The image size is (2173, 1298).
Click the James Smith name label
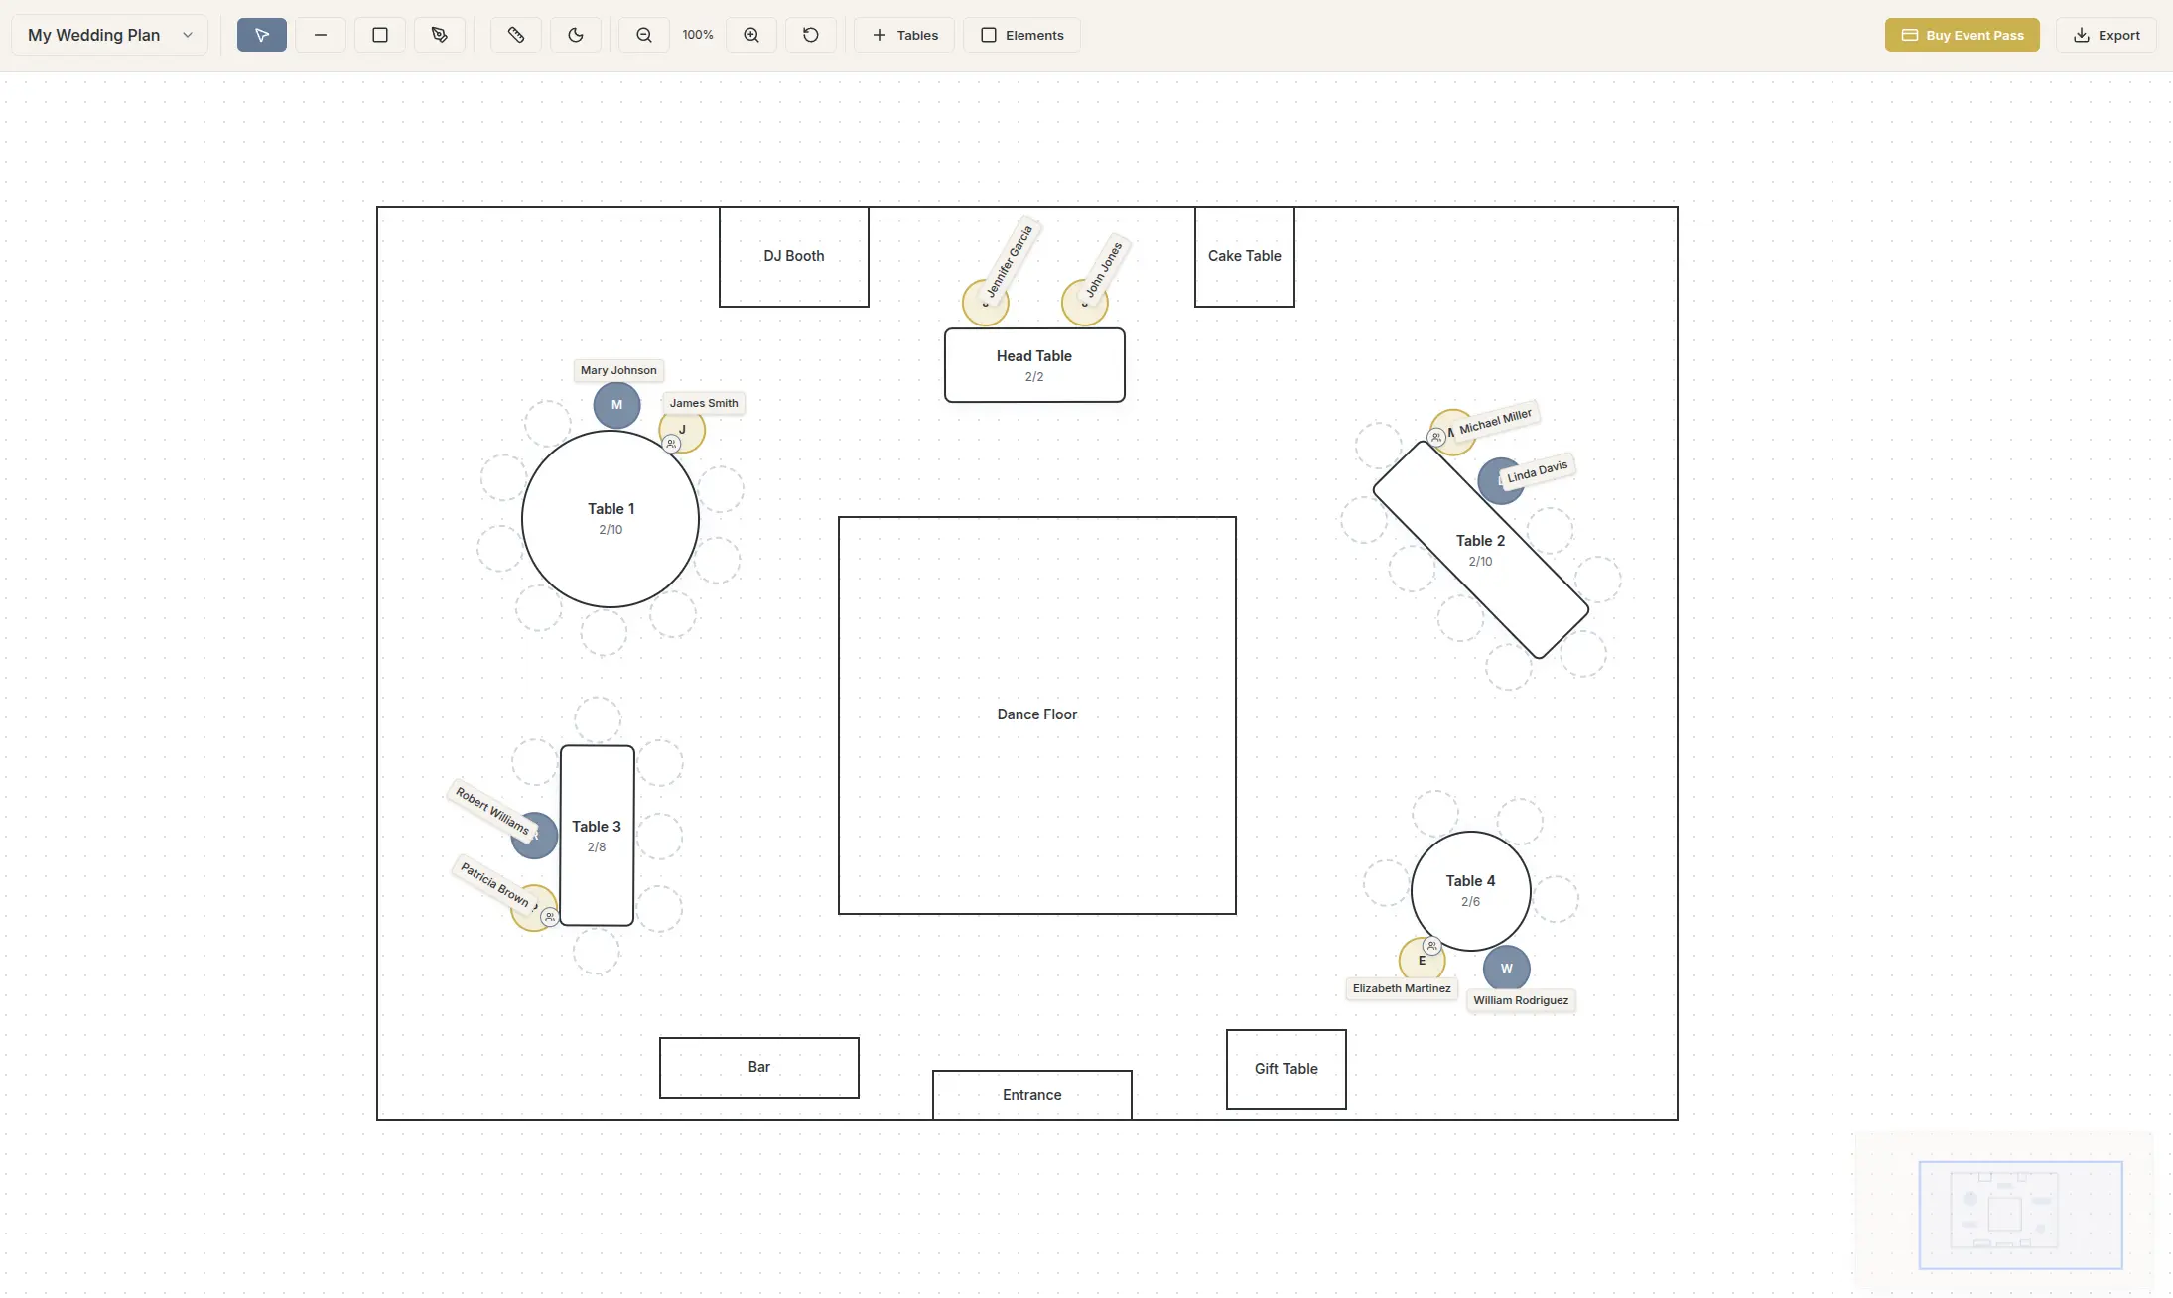(x=704, y=403)
